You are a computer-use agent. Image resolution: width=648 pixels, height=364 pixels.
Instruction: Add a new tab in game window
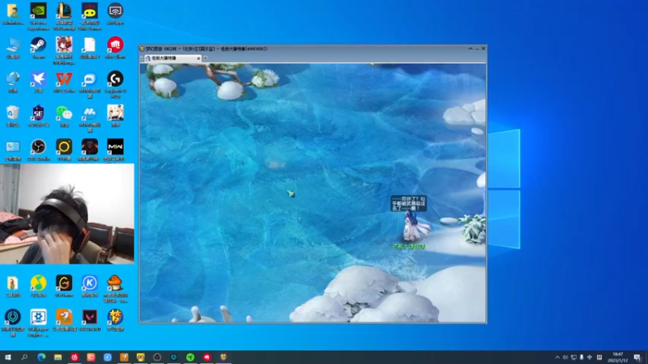206,58
